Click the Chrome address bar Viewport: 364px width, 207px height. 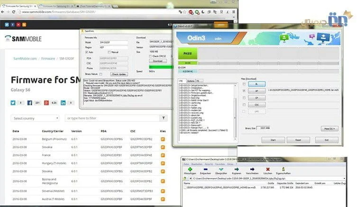(x=99, y=12)
